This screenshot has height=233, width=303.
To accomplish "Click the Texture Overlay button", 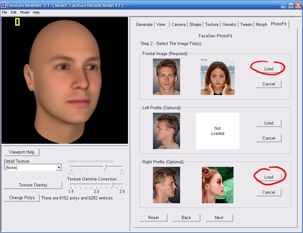I will pos(33,185).
